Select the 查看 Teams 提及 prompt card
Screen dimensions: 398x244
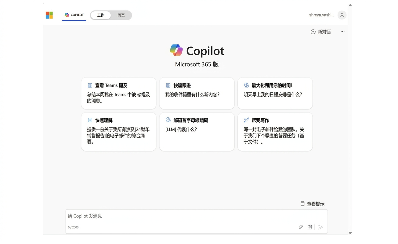(x=119, y=93)
